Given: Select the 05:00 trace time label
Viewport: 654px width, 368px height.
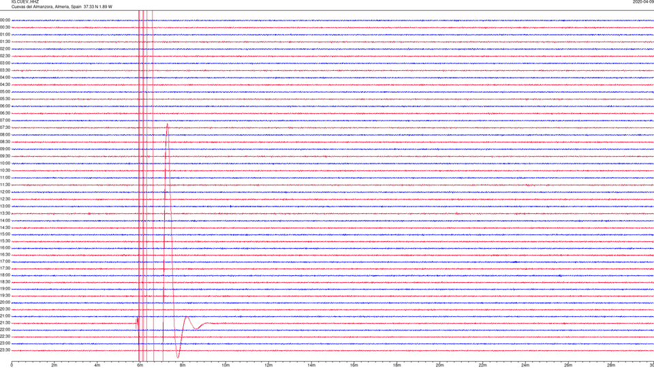Looking at the screenshot, I should coord(5,92).
